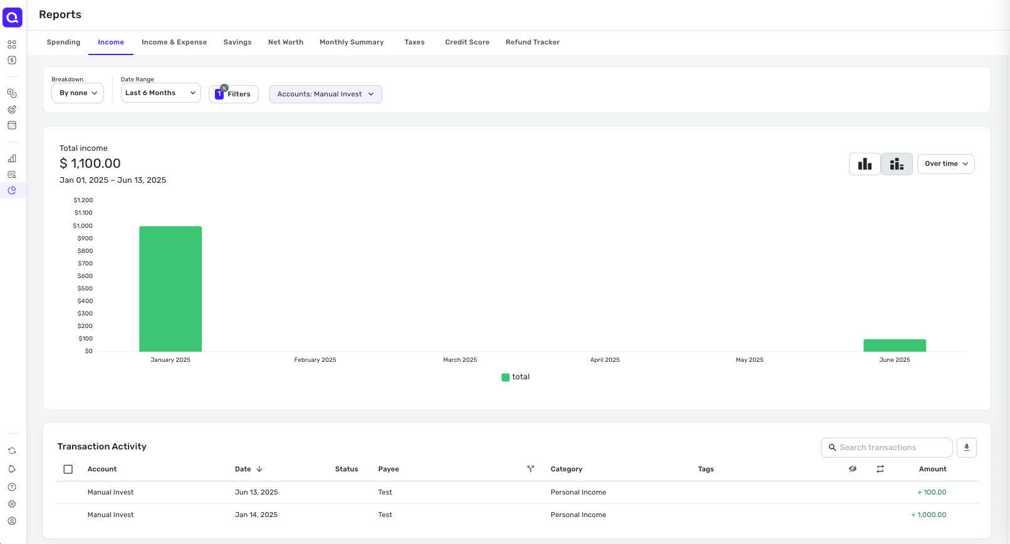
Task: Click the Category column header
Action: [566, 469]
